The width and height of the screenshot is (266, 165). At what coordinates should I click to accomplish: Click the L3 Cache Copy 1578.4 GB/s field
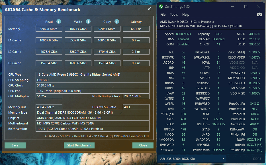tap(107, 63)
